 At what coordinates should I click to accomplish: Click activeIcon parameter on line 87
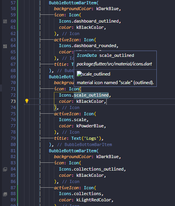click(66, 188)
